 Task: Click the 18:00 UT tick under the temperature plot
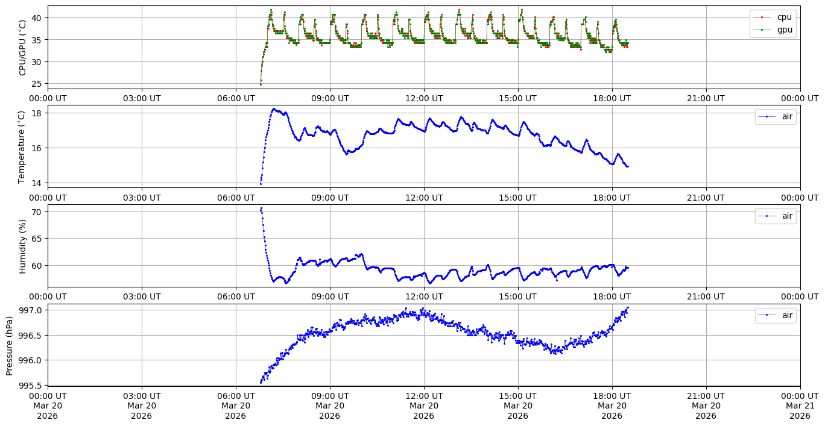click(612, 197)
